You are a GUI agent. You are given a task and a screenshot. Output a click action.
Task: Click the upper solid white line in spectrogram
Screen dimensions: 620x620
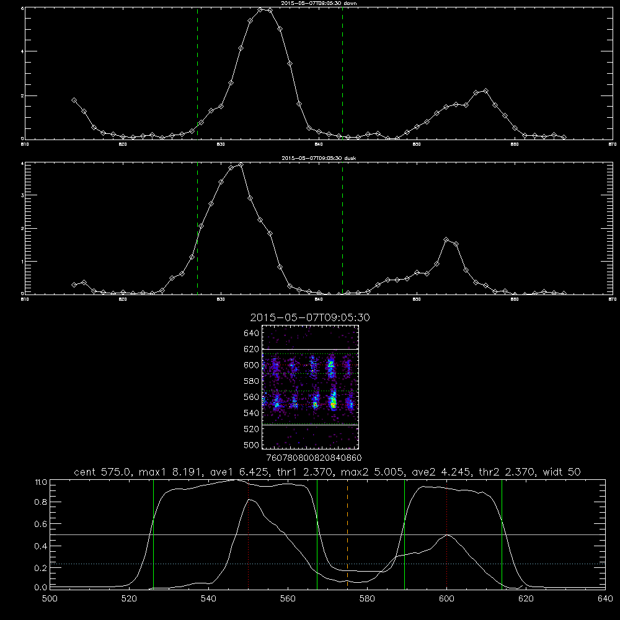pyautogui.click(x=310, y=350)
